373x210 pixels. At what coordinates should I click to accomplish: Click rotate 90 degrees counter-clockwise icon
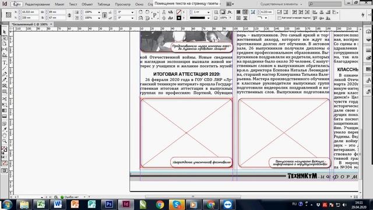coord(147,12)
